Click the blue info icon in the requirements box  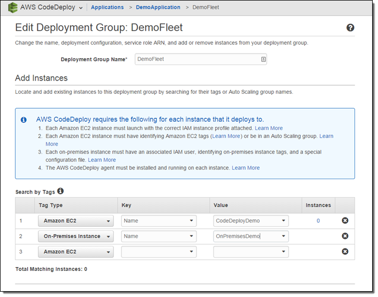(x=23, y=120)
